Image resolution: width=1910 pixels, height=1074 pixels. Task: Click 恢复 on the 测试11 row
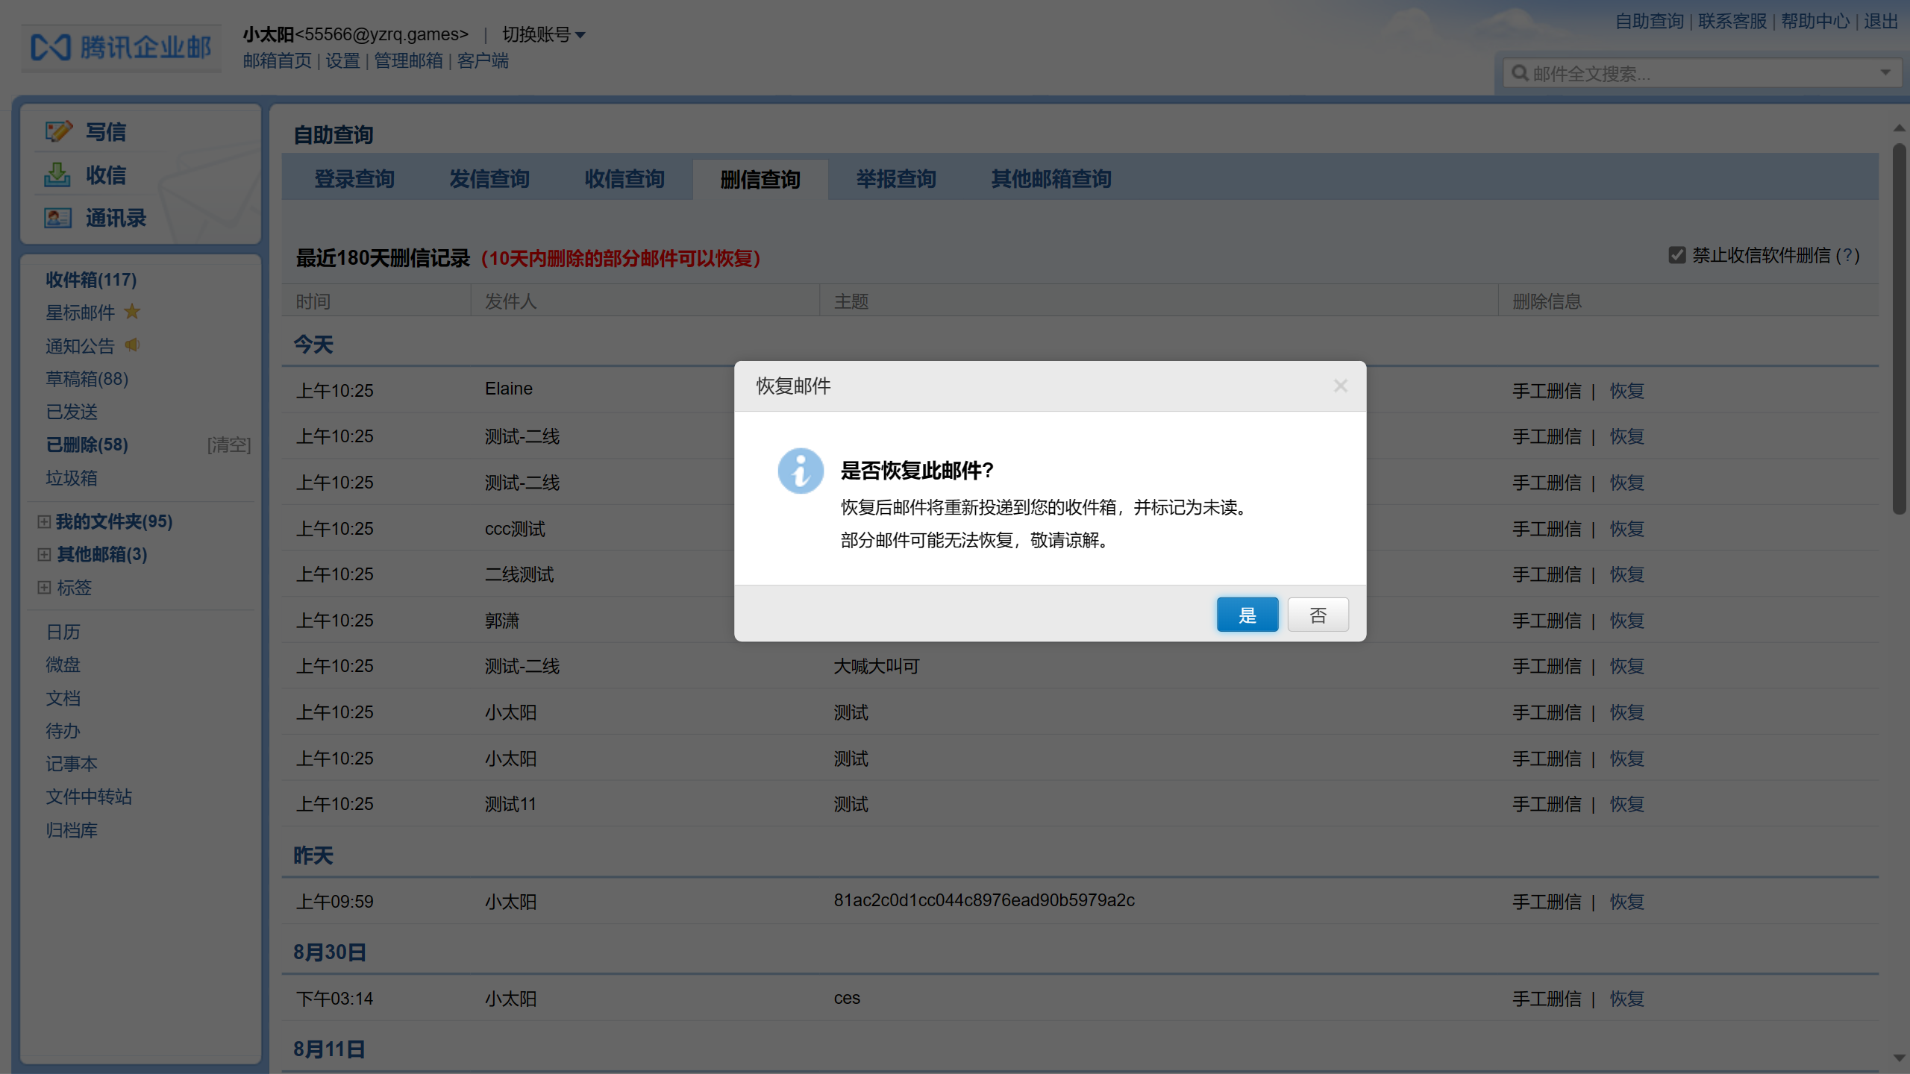[x=1627, y=804]
